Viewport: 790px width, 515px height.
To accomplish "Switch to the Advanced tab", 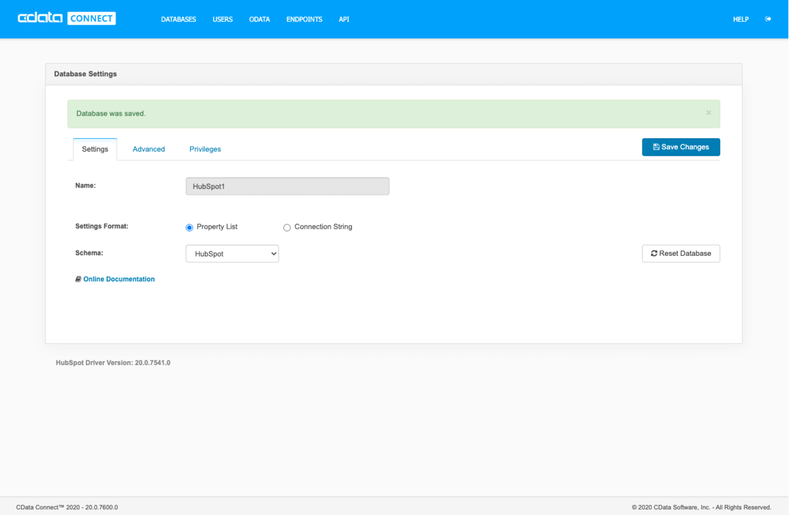I will tap(149, 149).
